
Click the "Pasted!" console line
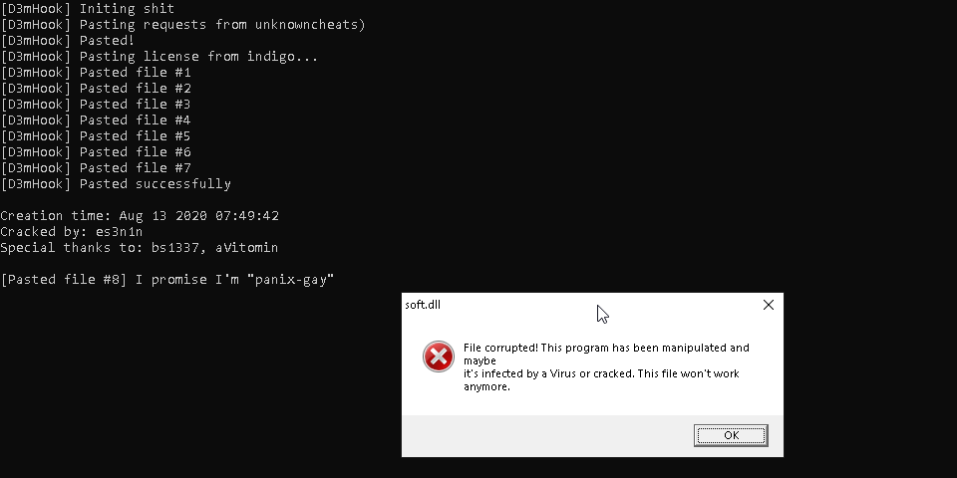click(68, 41)
